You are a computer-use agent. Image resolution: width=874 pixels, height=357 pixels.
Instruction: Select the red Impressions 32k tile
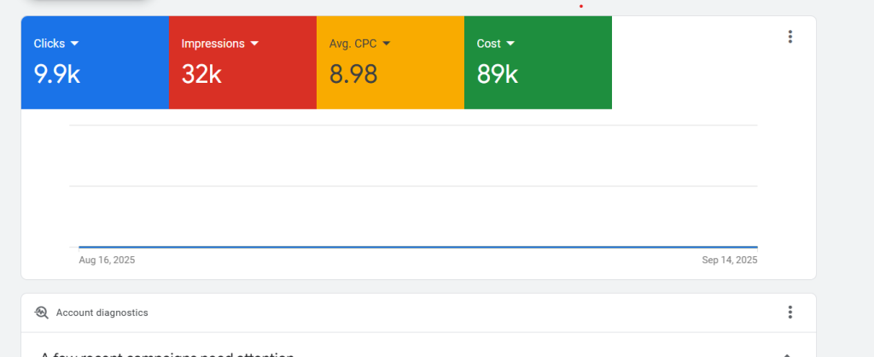(242, 62)
